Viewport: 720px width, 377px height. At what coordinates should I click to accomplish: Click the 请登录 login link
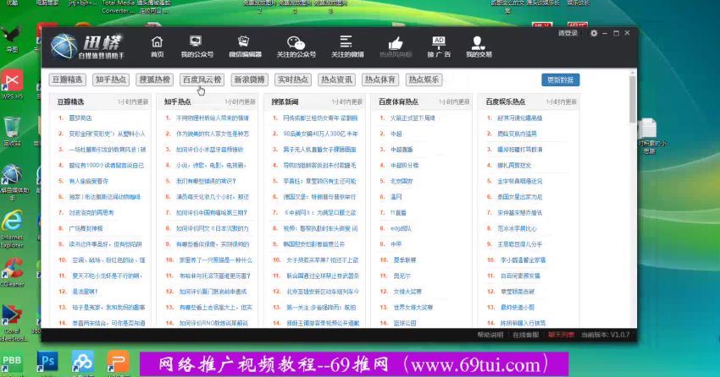[x=568, y=33]
